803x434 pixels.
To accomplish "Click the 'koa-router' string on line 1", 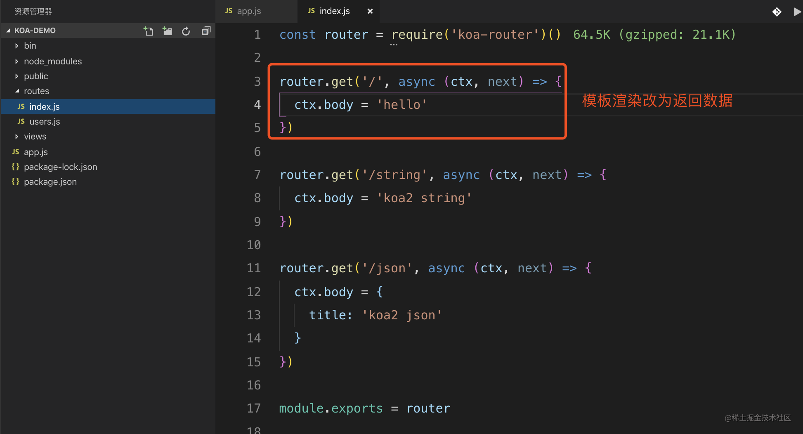I will (498, 35).
